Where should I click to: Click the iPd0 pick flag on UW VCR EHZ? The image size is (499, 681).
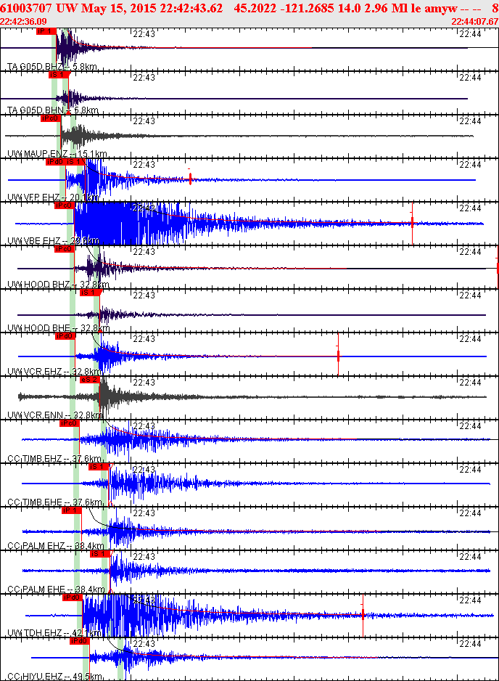coord(65,335)
